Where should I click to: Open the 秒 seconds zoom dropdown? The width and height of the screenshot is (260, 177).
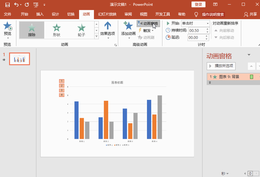click(x=225, y=174)
